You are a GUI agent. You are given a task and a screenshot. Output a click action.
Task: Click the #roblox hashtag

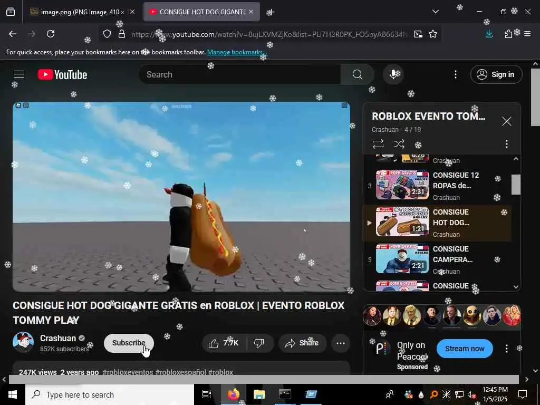220,372
